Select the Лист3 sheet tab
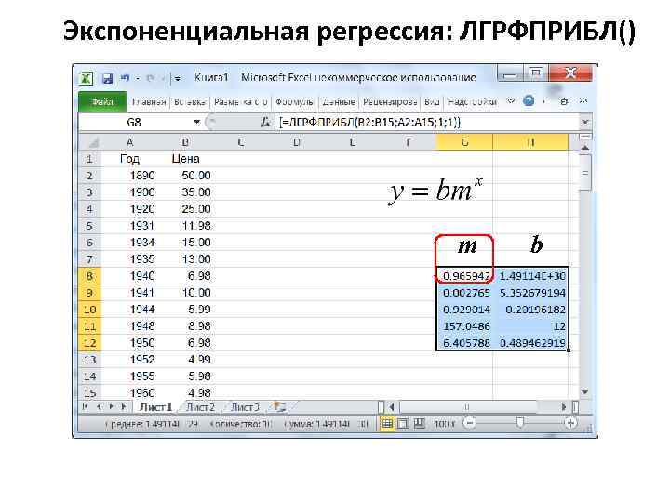This screenshot has height=502, width=670. point(245,407)
